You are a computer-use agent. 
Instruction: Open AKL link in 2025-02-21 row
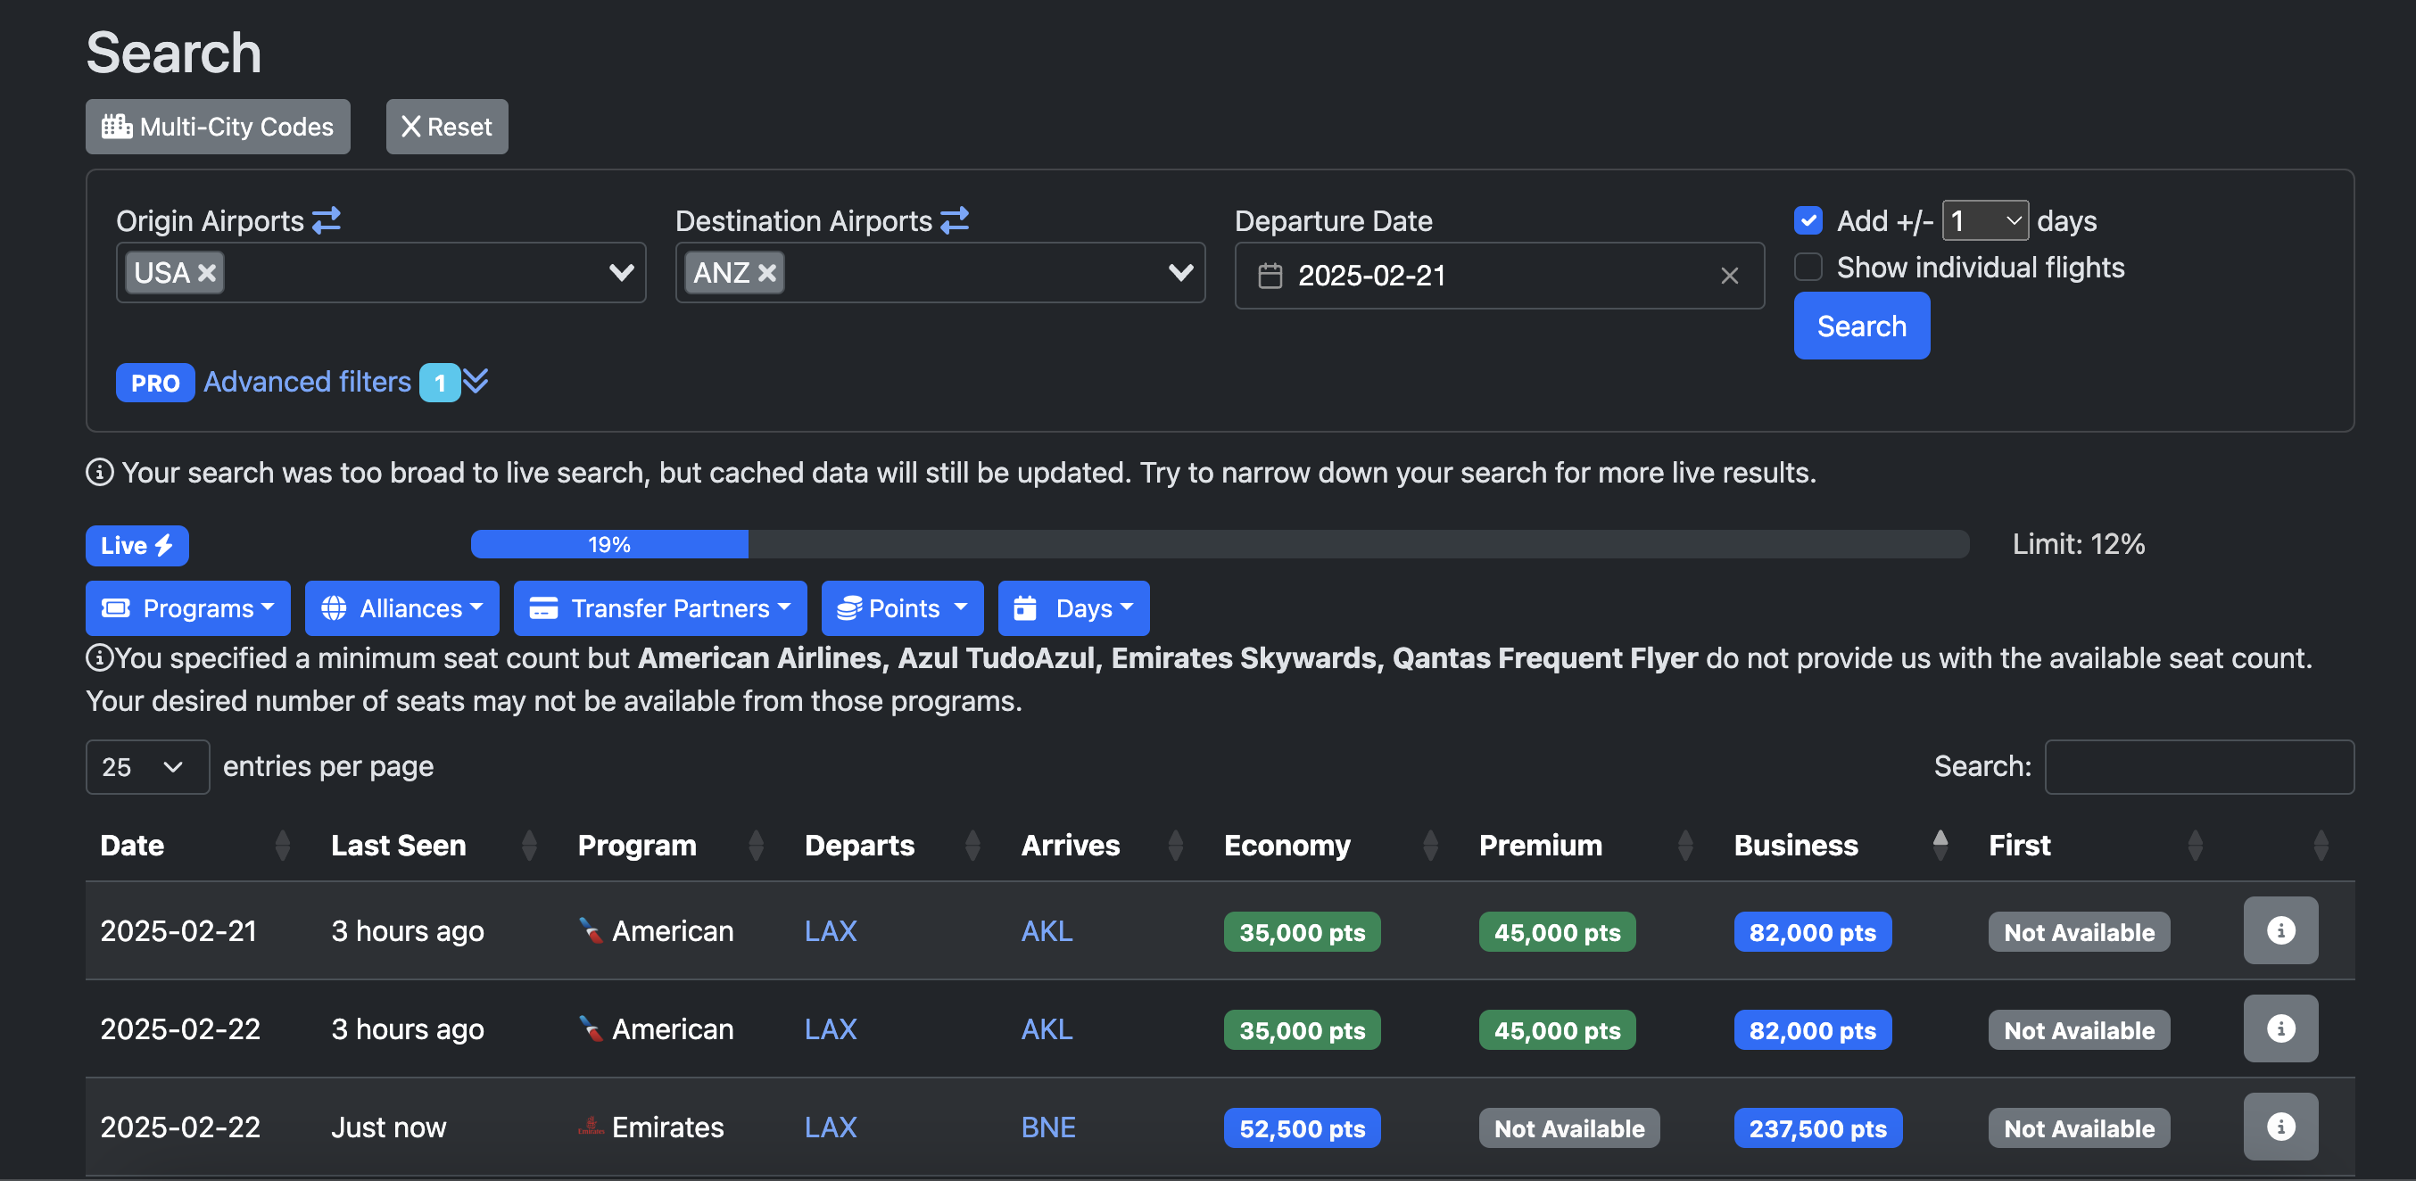click(x=1047, y=931)
